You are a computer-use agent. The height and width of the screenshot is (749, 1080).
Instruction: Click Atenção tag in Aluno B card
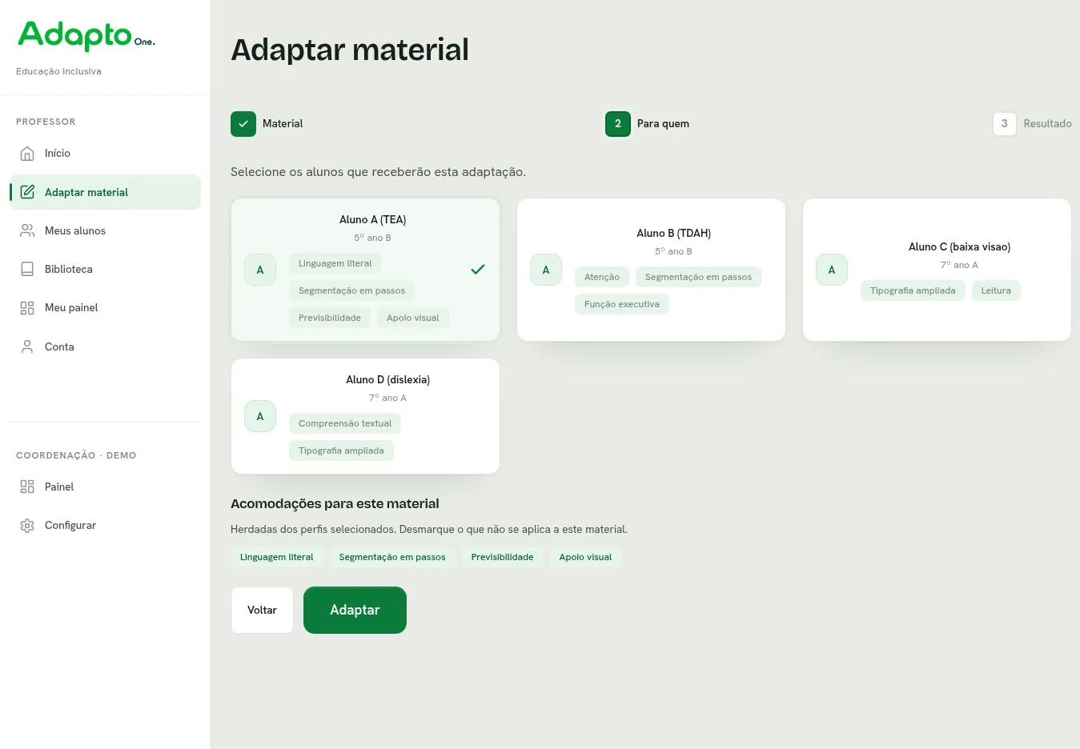pyautogui.click(x=602, y=277)
